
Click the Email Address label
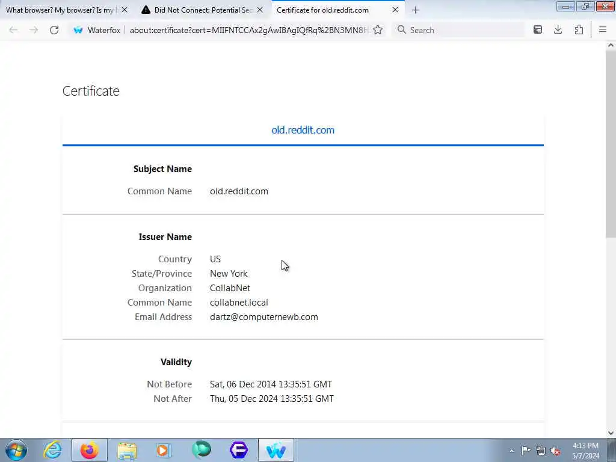click(164, 317)
